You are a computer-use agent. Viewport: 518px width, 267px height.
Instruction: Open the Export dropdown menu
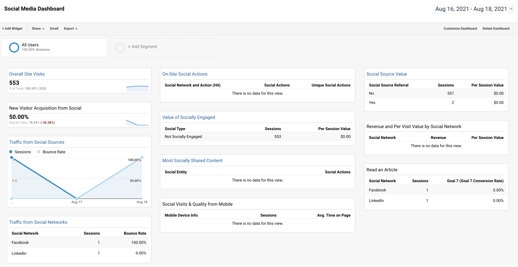coord(70,28)
